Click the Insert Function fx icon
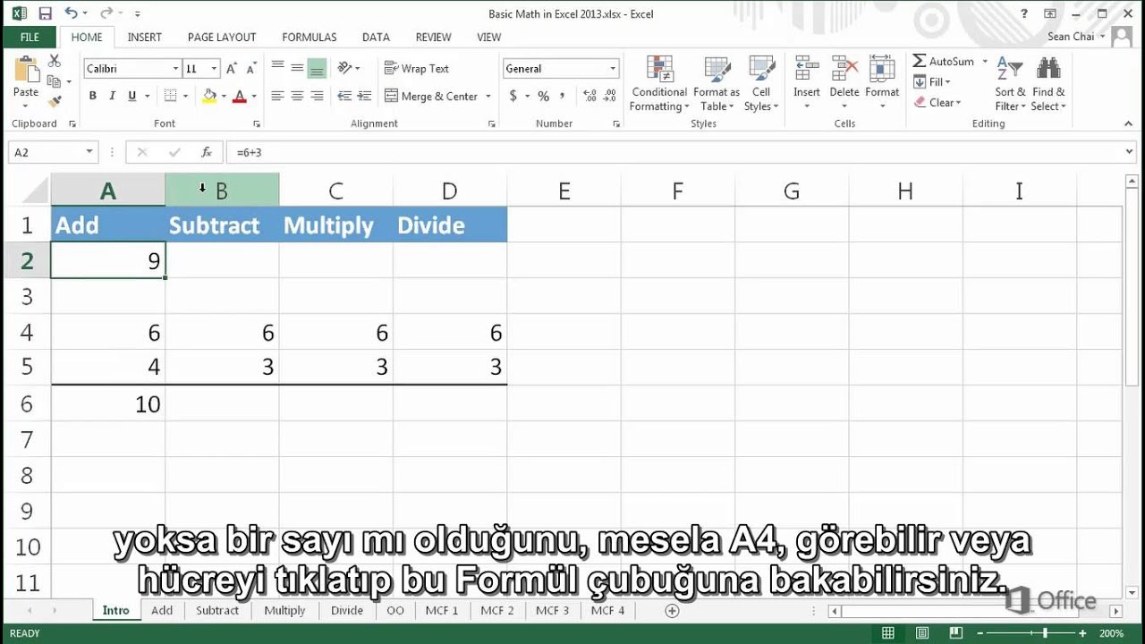This screenshot has height=644, width=1145. coord(206,152)
